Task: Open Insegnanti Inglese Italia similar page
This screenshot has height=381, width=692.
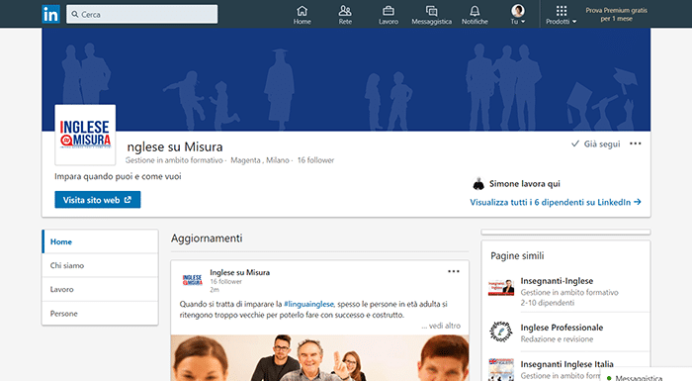Action: [x=567, y=364]
